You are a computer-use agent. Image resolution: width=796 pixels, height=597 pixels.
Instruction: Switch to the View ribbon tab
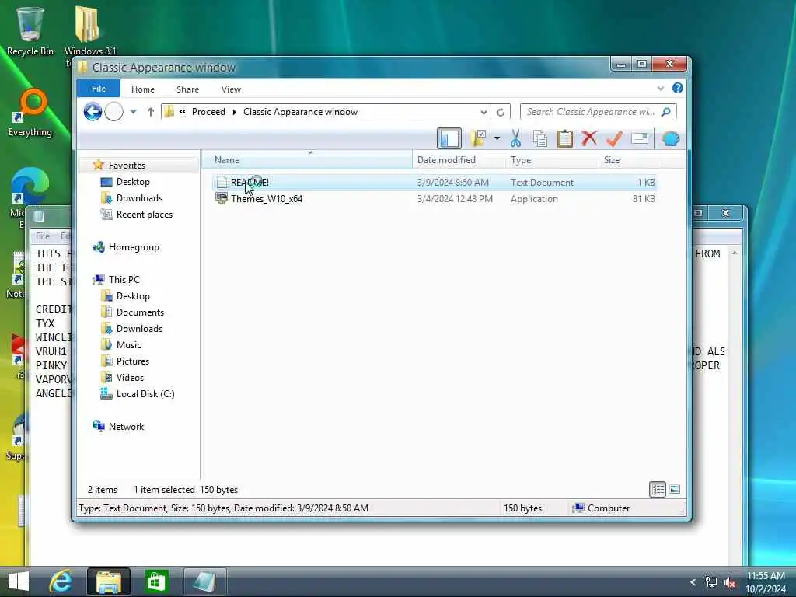click(231, 89)
